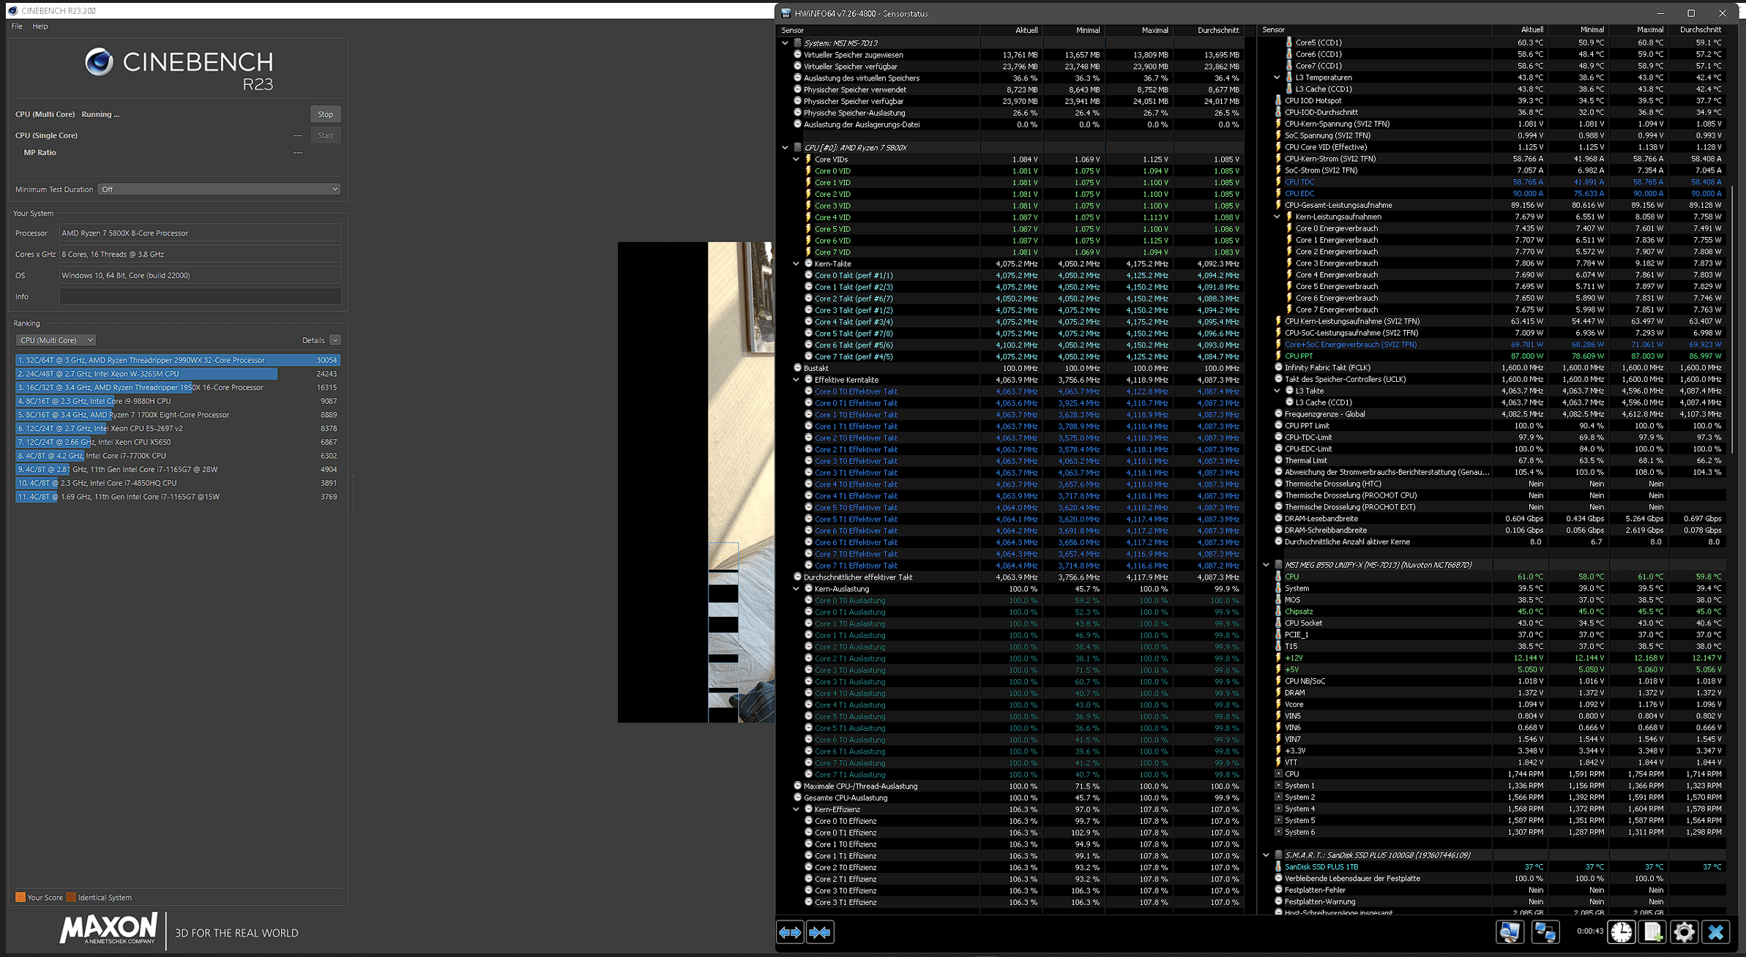Click the HWiNFO64 title bar app icon
This screenshot has height=957, width=1746.
click(786, 13)
